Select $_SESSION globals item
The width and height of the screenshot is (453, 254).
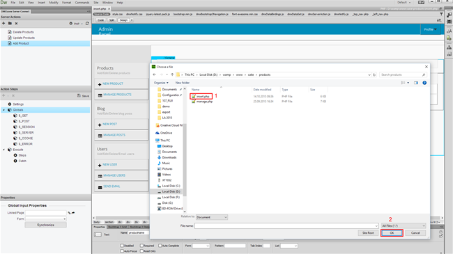[x=26, y=127]
